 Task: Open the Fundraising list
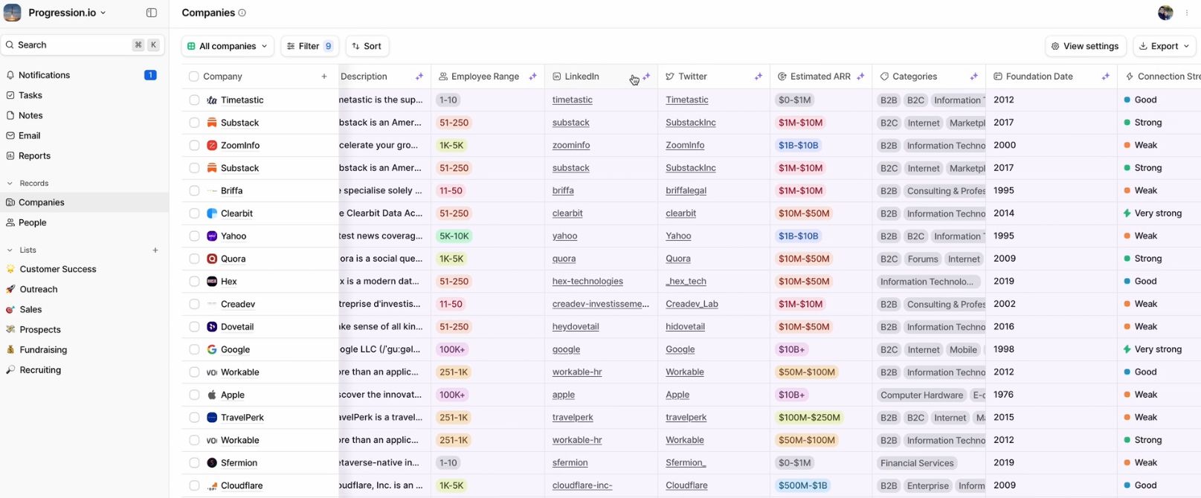point(43,350)
